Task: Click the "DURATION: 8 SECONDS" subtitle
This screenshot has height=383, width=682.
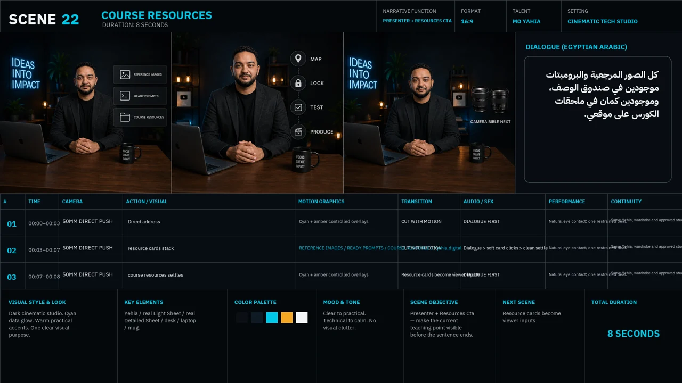Action: [135, 25]
